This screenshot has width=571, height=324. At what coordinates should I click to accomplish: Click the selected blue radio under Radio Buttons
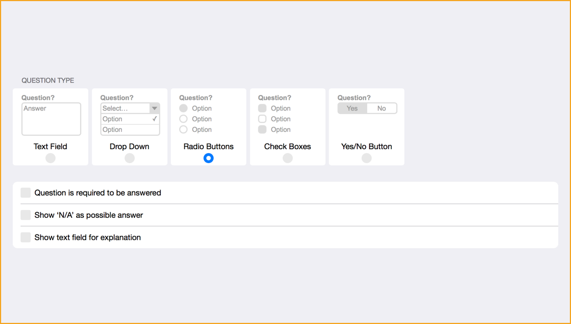pos(208,158)
